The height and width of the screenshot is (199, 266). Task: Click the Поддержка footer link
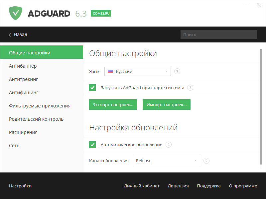[209, 186]
